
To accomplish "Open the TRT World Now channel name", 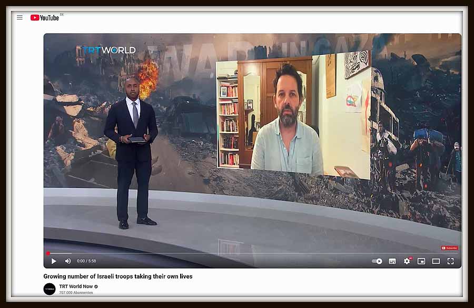I will tap(75, 286).
